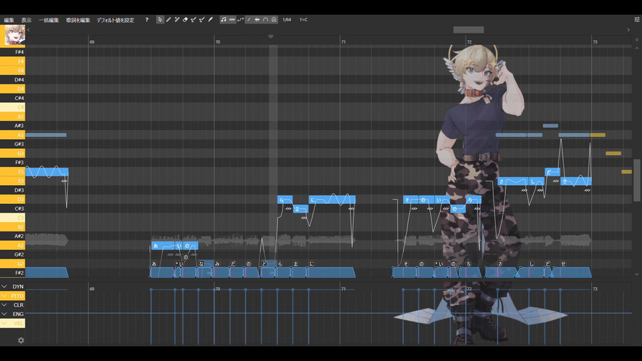Select the そ note on D3
Image resolution: width=642 pixels, height=361 pixels.
pyautogui.click(x=411, y=200)
